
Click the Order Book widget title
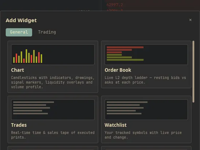118,70
